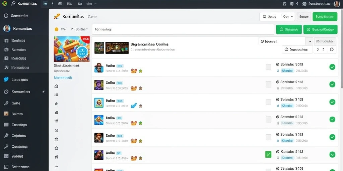Click the brown star in the $162 row
This screenshot has width=343, height=171.
tap(141, 158)
